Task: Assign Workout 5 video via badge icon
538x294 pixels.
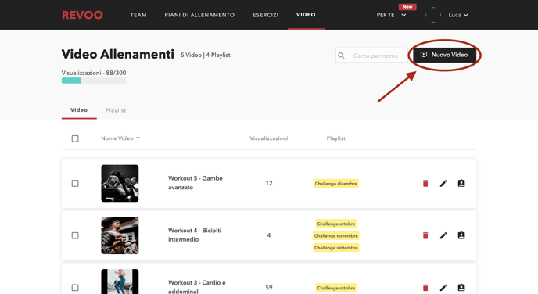Action: [x=461, y=183]
